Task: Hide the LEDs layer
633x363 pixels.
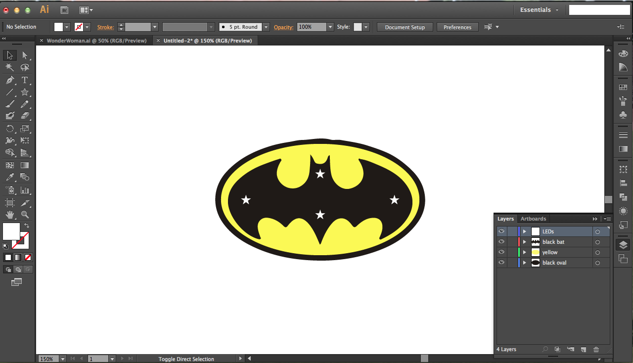Action: point(501,231)
